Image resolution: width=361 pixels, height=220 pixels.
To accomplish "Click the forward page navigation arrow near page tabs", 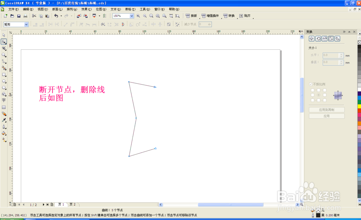I will tap(43, 205).
